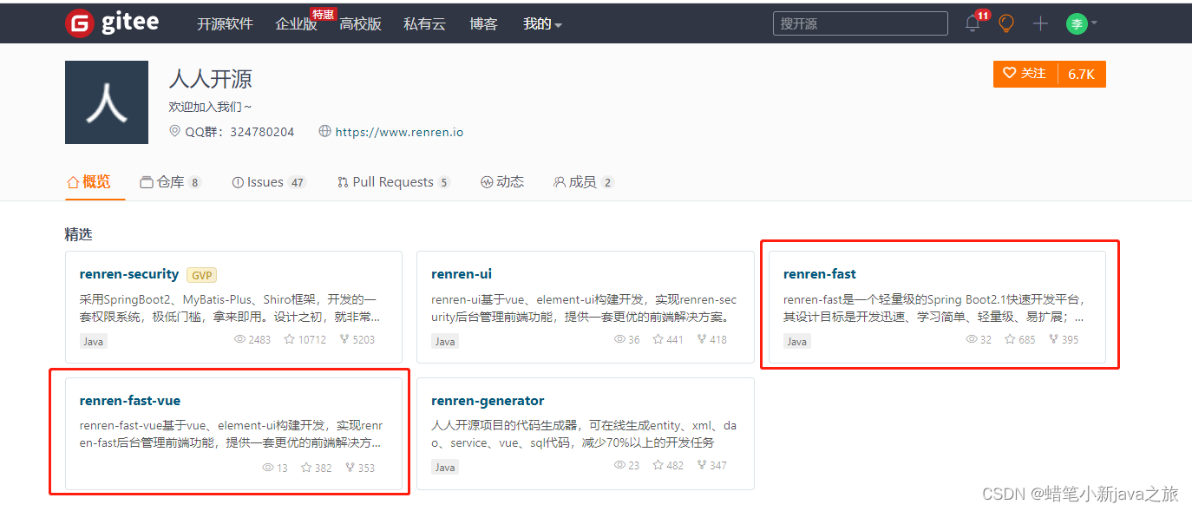Click renren-fast-vue fork icon
Viewport: 1192px width, 511px height.
pos(350,467)
